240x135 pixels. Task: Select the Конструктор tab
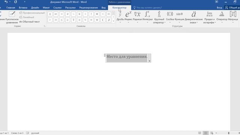click(x=120, y=7)
